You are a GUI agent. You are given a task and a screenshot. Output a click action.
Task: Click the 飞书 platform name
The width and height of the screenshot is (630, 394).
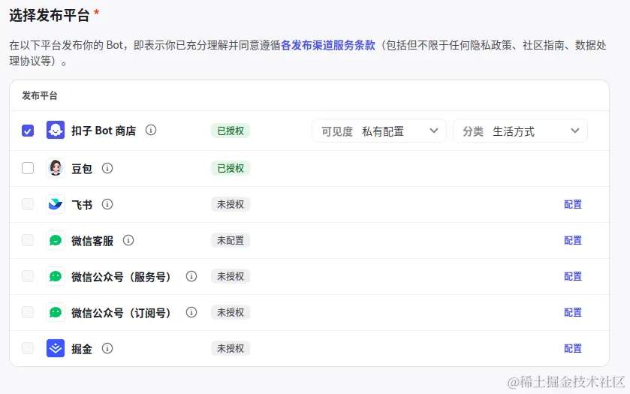click(82, 204)
